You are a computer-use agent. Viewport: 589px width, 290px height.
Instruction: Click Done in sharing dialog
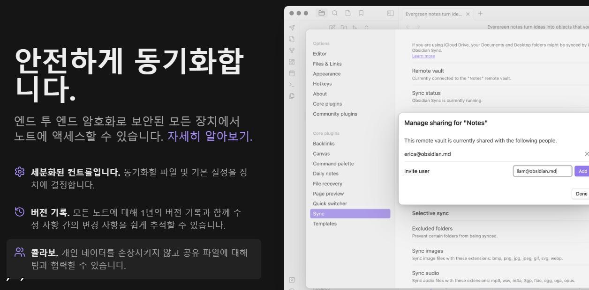click(x=581, y=194)
